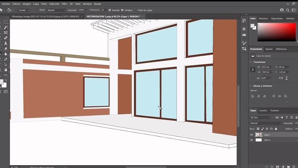Viewport: 298px width, 168px height.
Task: Open the Capas blend mode Normal dropdown
Action: (266, 123)
